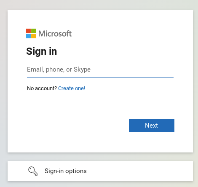The width and height of the screenshot is (198, 187).
Task: Click the blue Next button
Action: 152,126
